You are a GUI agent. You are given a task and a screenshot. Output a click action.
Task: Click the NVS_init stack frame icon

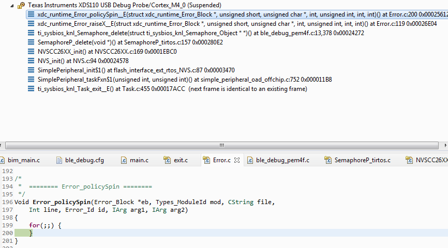31,61
